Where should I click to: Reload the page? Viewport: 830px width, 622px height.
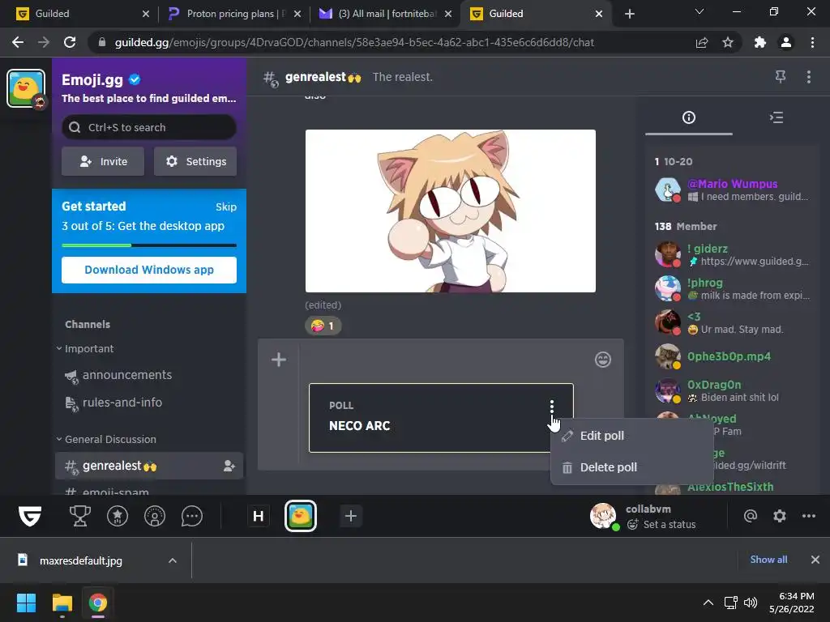[70, 42]
